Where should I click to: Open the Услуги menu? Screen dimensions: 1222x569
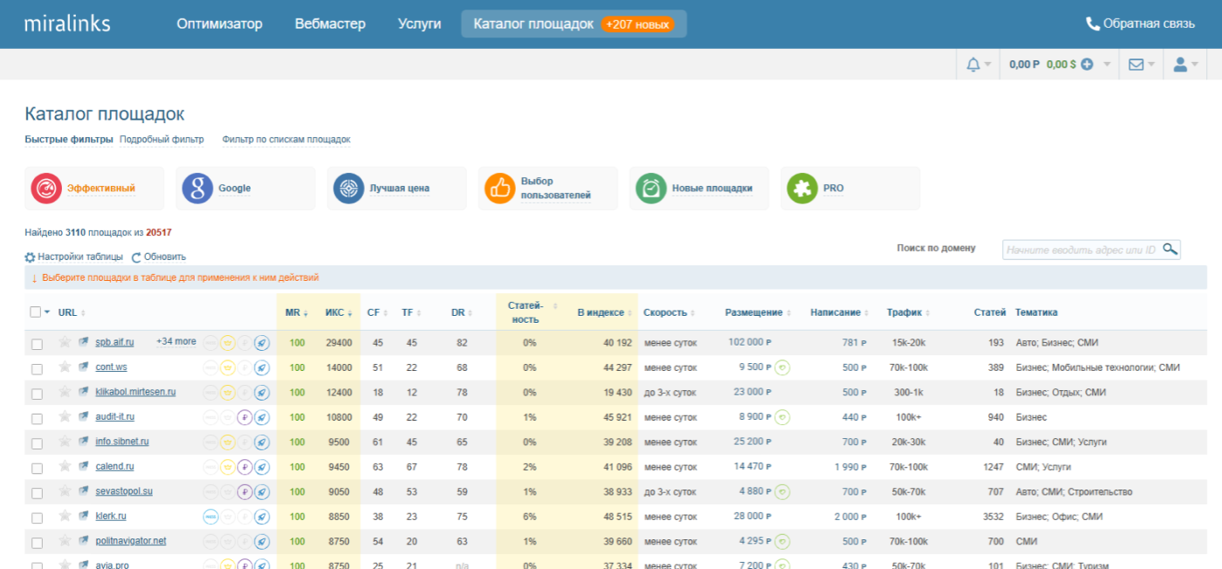(x=419, y=24)
